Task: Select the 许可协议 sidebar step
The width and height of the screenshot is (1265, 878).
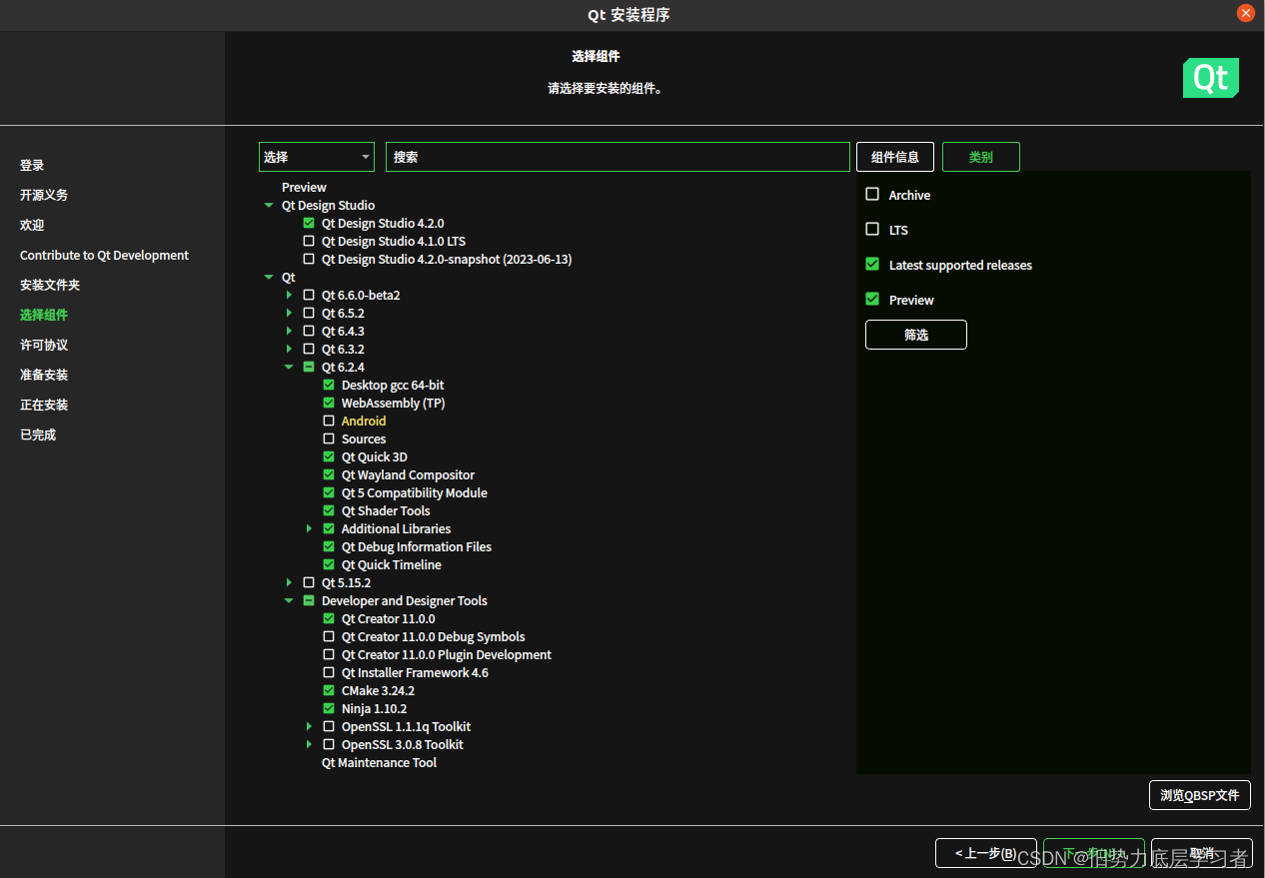Action: coord(44,346)
